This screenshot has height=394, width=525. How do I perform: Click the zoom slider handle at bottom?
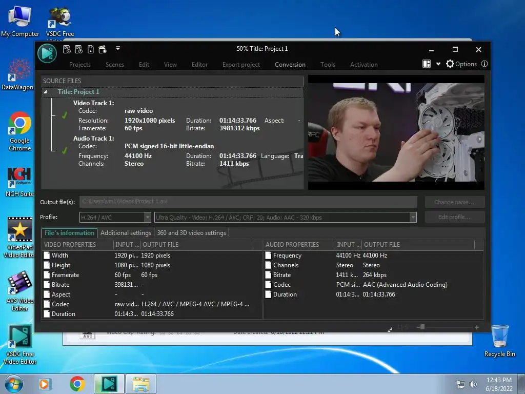422,327
